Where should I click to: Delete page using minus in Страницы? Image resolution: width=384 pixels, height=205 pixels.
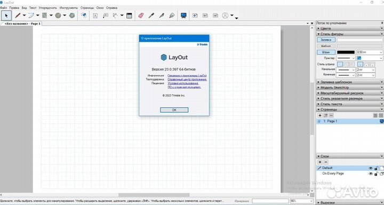pyautogui.click(x=331, y=115)
